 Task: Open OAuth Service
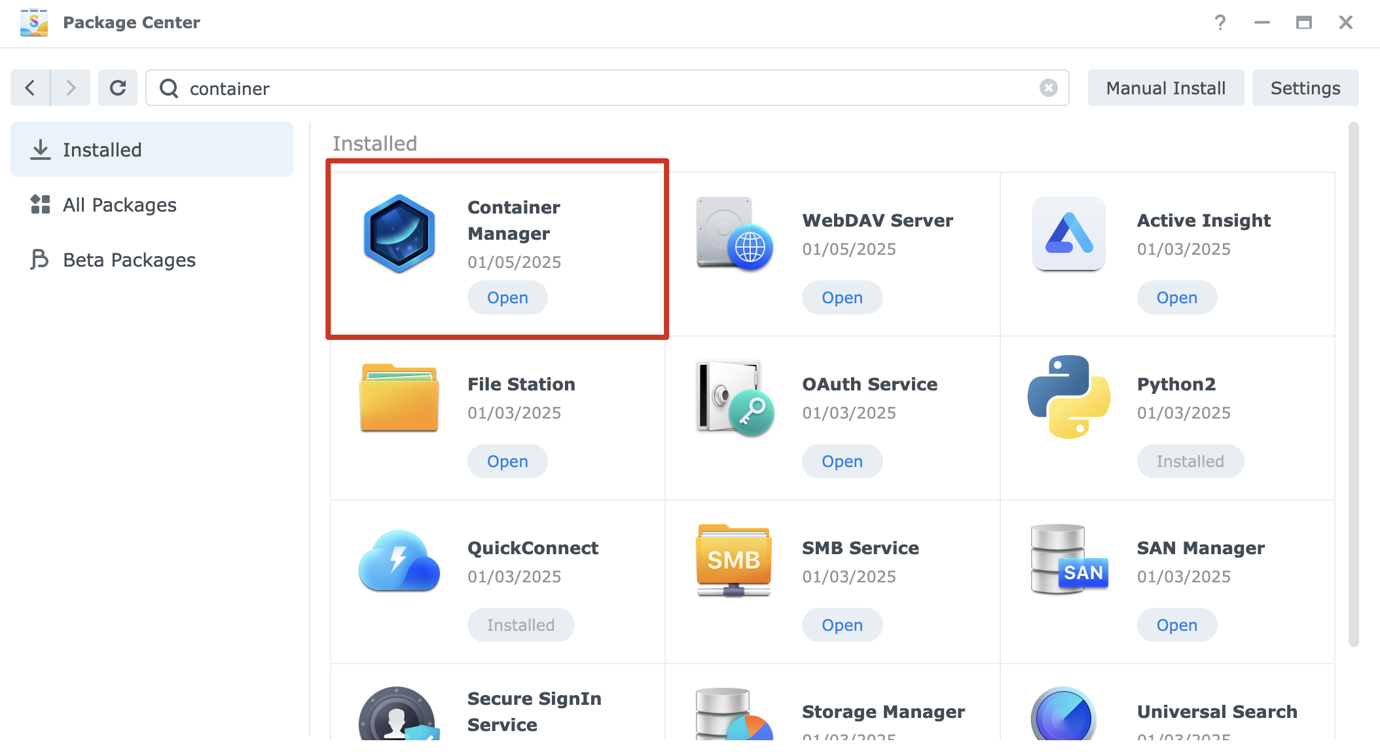tap(843, 461)
